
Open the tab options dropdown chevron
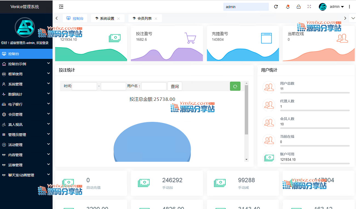(353, 18)
